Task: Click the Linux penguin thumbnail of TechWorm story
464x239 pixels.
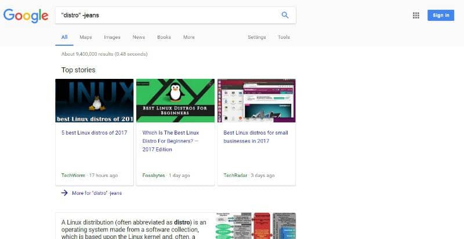Action: click(x=95, y=100)
